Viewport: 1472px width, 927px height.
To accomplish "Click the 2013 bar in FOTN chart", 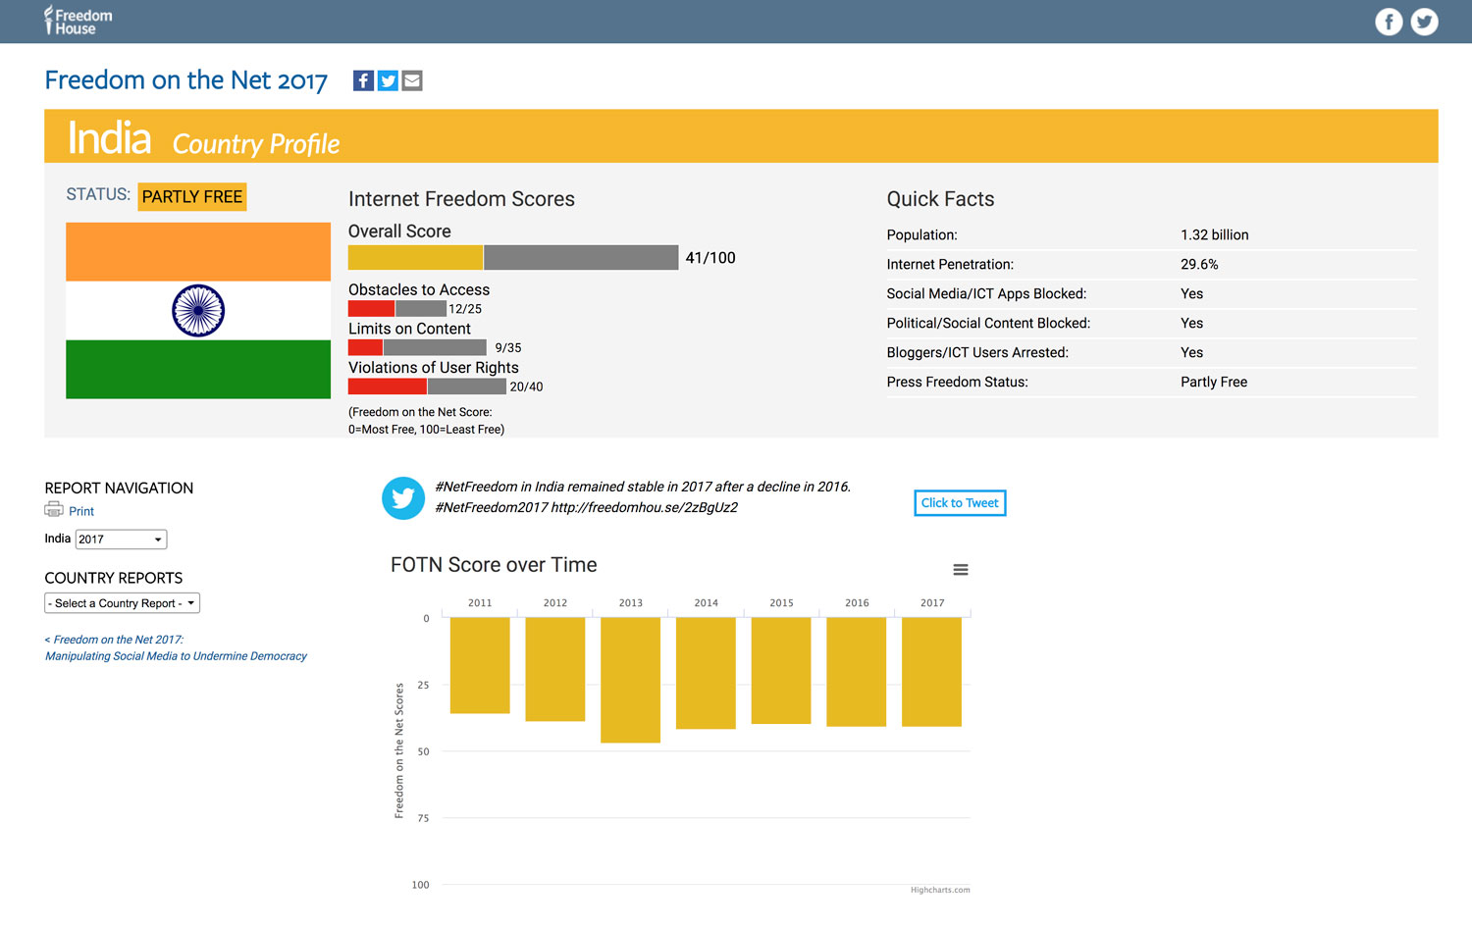I will pyautogui.click(x=630, y=679).
